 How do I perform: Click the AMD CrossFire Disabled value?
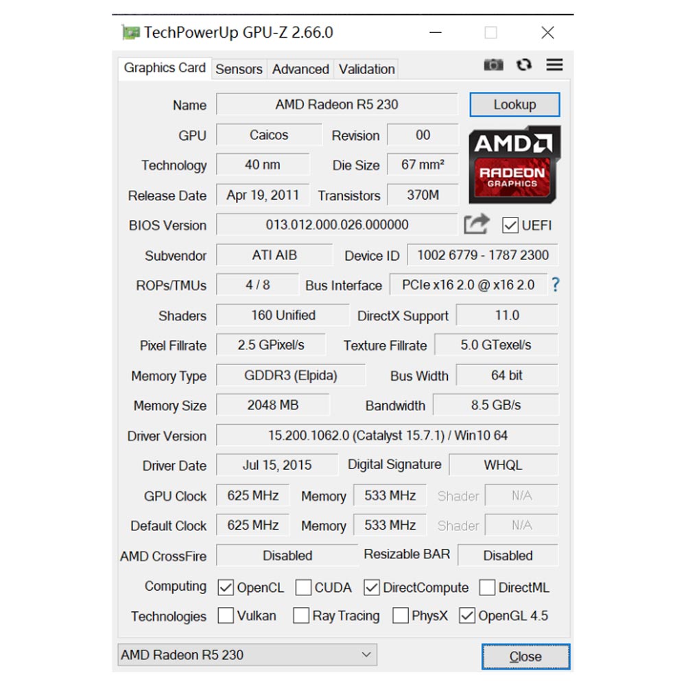point(287,556)
